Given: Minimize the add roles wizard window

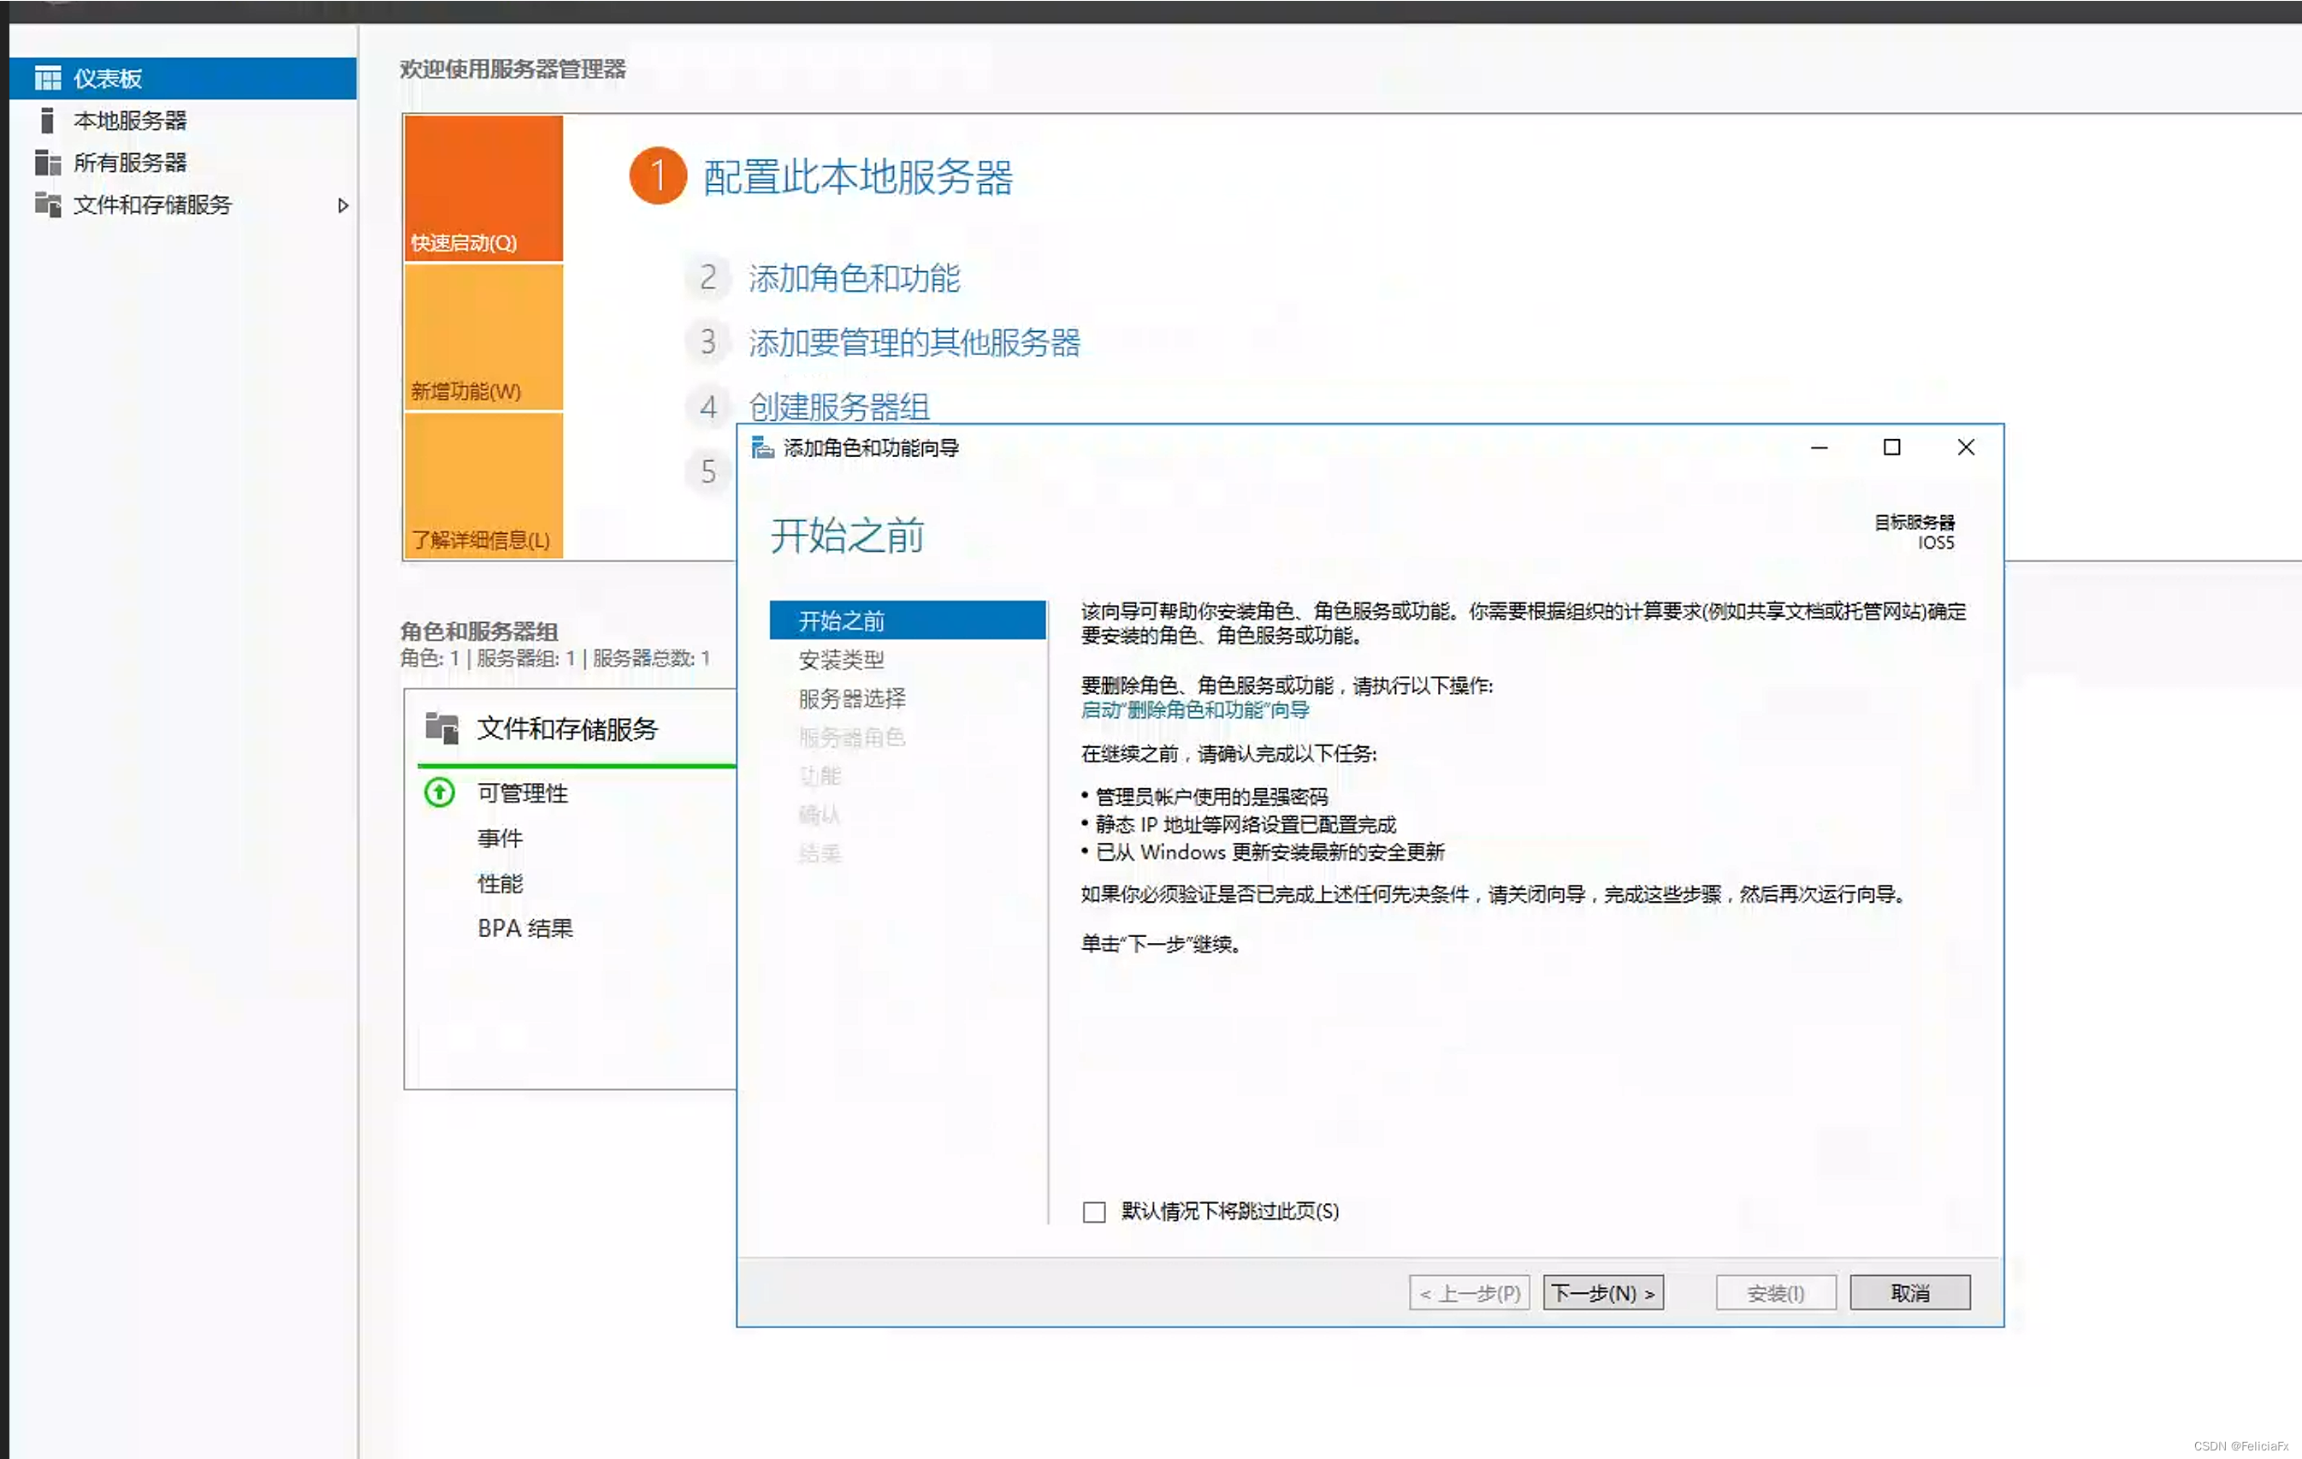Looking at the screenshot, I should point(1820,448).
